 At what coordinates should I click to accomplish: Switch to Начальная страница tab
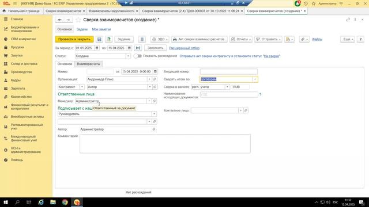tap(21, 11)
